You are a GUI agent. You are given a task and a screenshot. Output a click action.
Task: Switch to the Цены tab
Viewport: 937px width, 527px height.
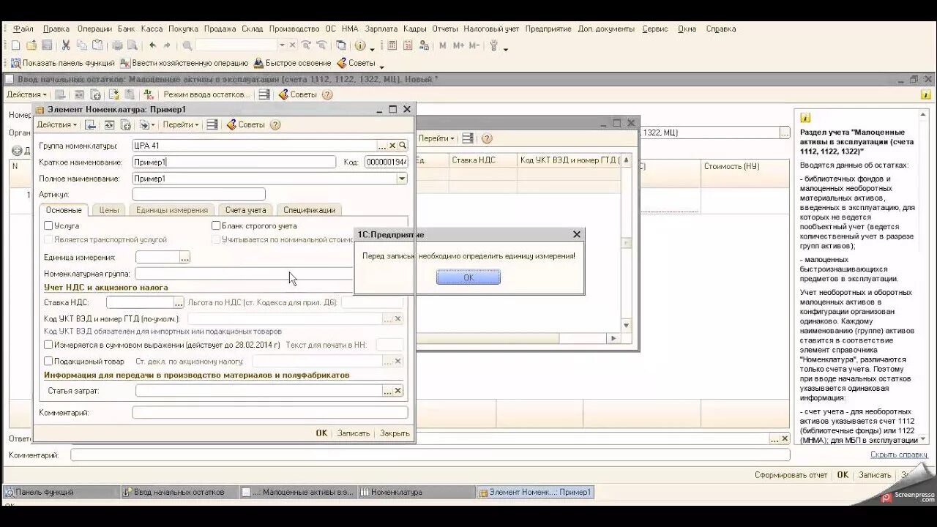click(x=109, y=210)
